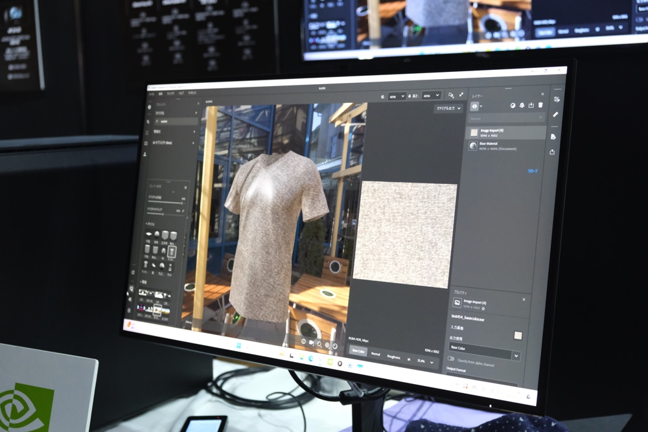Image resolution: width=648 pixels, height=432 pixels.
Task: Open the material output dropdown above 2D view
Action: 448,109
